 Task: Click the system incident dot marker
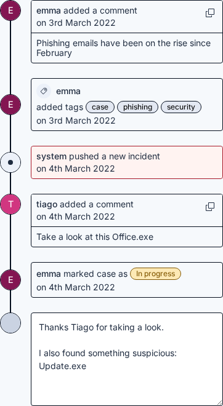pos(10,162)
